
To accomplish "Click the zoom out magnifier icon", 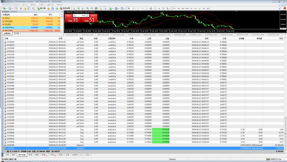I will (x=92, y=8).
